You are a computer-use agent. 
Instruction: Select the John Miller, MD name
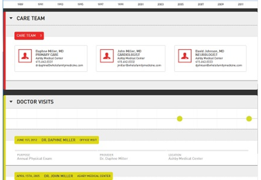pos(129,51)
